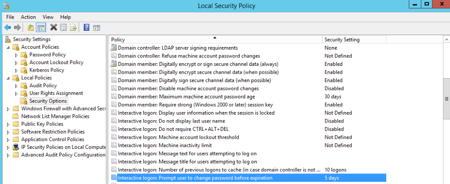Click the Up one level folder icon

click(31, 28)
